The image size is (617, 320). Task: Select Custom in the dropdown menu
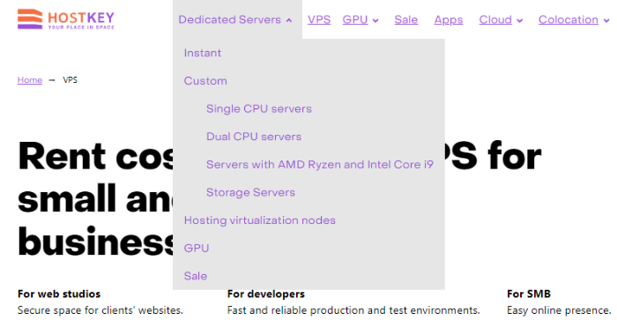pos(205,81)
